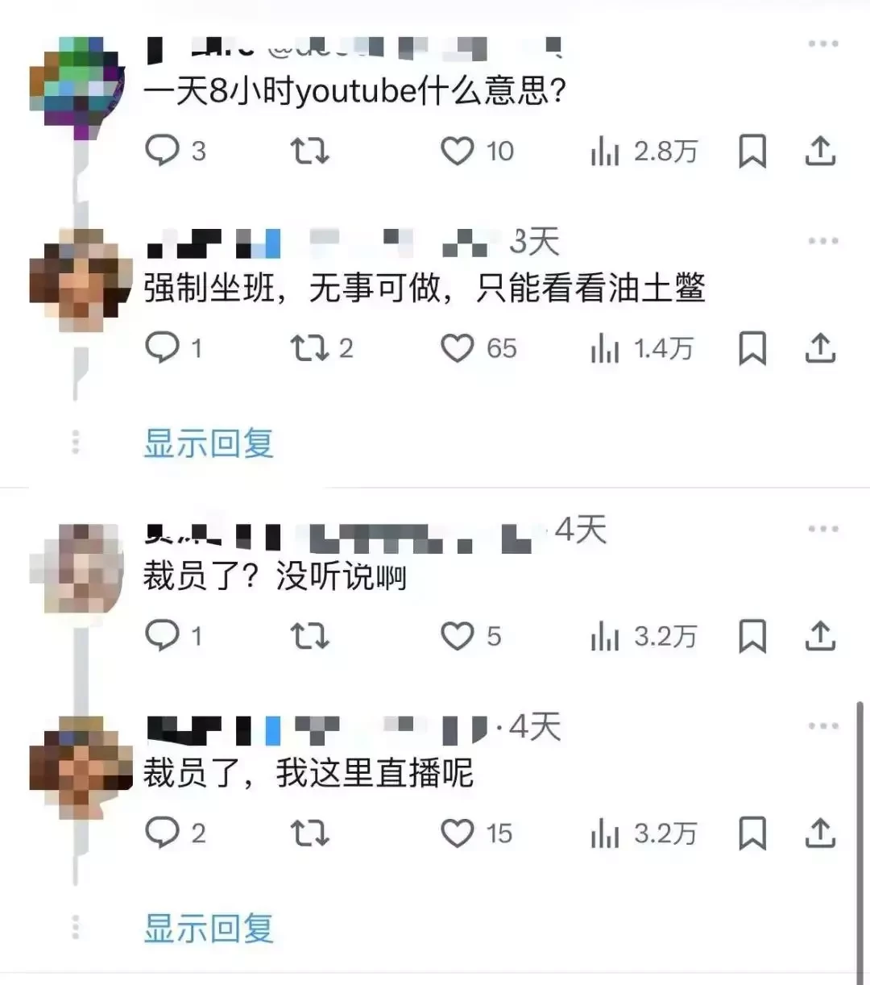Image resolution: width=870 pixels, height=985 pixels.
Task: Show replies under the '我这里直播呢' thread
Action: pyautogui.click(x=209, y=928)
